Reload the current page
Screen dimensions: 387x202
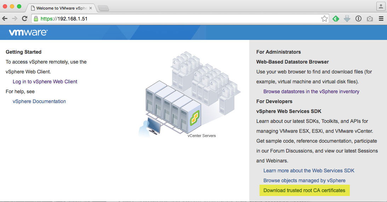coord(24,18)
